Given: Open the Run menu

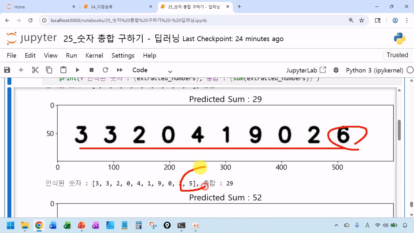Looking at the screenshot, I should pos(71,55).
